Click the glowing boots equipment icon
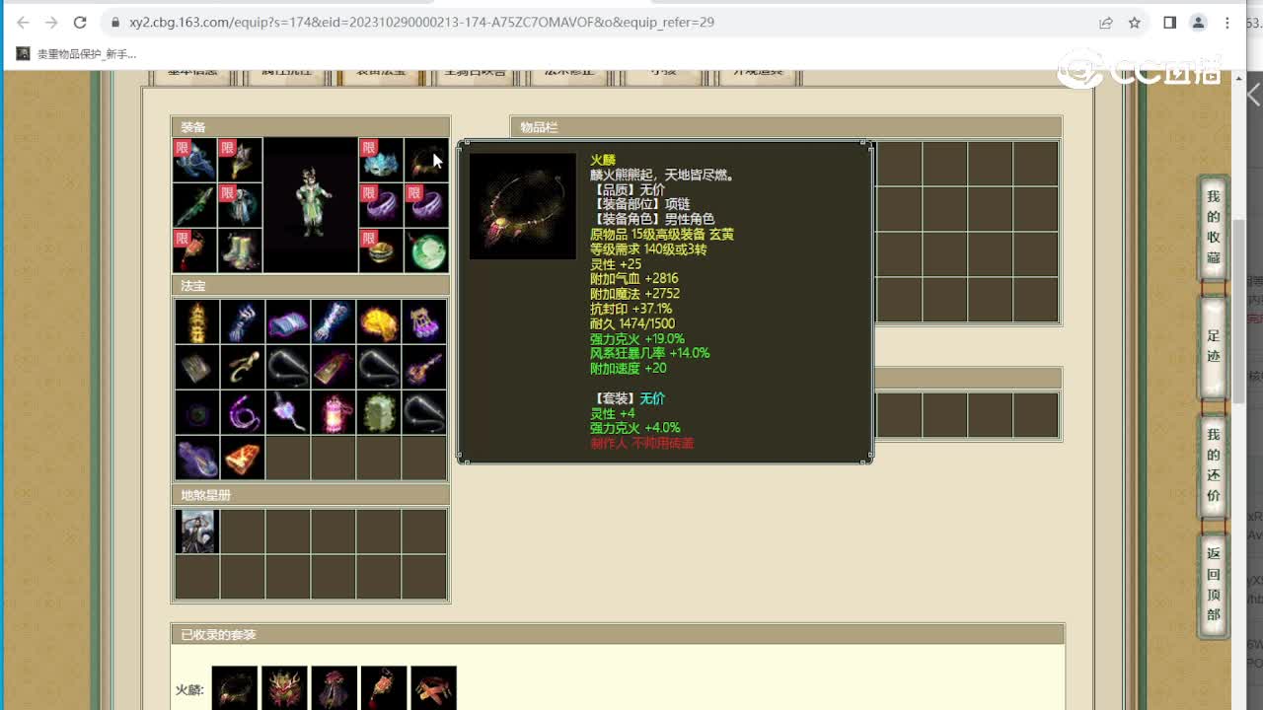 (x=241, y=250)
